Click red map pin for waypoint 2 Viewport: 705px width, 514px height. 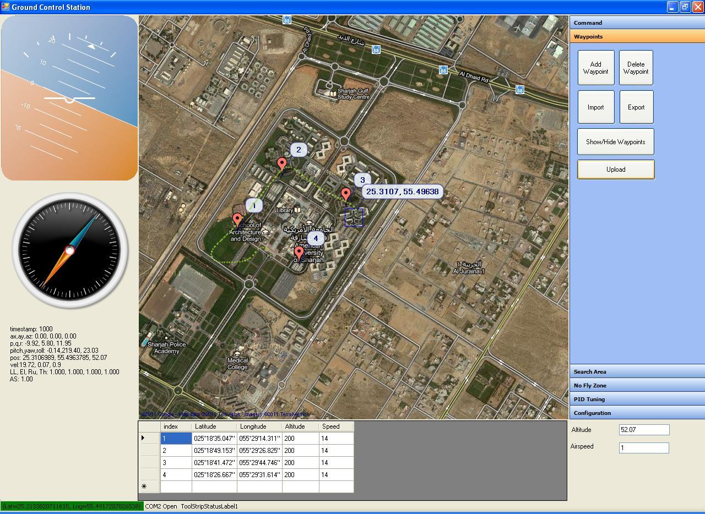coord(282,163)
